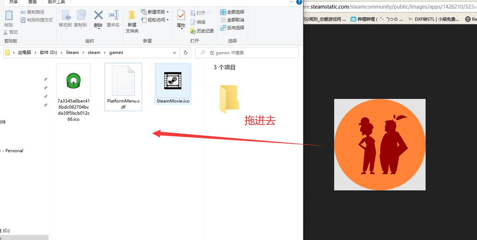Select the (C:) drive in the sidebar
This screenshot has width=477, height=240.
click(x=6, y=230)
